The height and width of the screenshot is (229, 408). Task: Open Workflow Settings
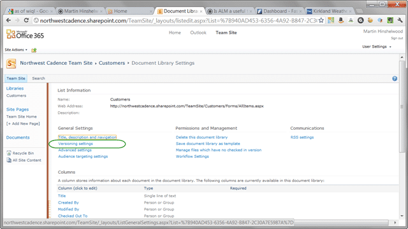(x=193, y=156)
